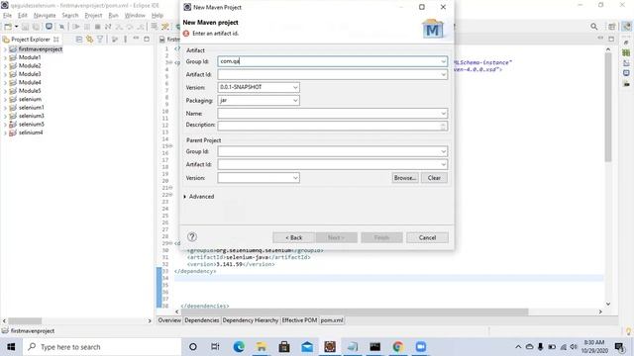The width and height of the screenshot is (634, 356).
Task: Select Module3 in Project Explorer
Action: 30,74
